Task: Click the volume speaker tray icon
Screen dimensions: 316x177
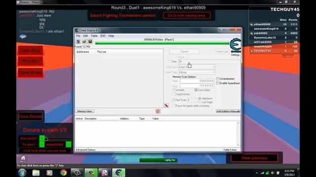Action: pyautogui.click(x=273, y=173)
